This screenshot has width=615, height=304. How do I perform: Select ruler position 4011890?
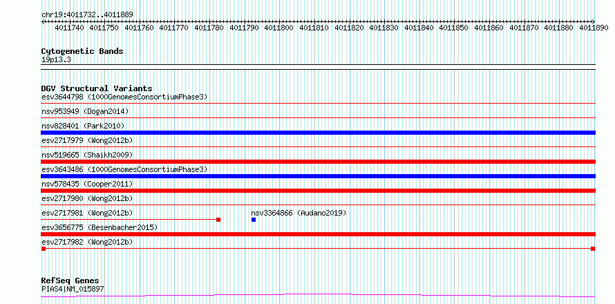pyautogui.click(x=594, y=28)
